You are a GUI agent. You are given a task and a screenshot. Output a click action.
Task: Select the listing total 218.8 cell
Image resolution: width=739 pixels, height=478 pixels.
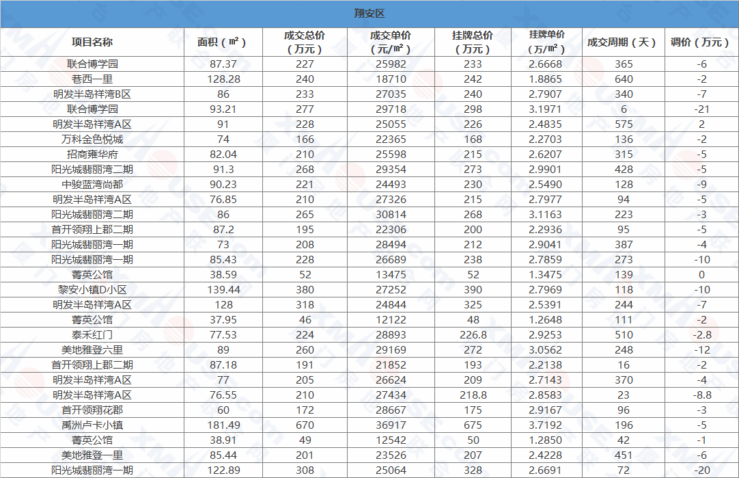pyautogui.click(x=473, y=395)
